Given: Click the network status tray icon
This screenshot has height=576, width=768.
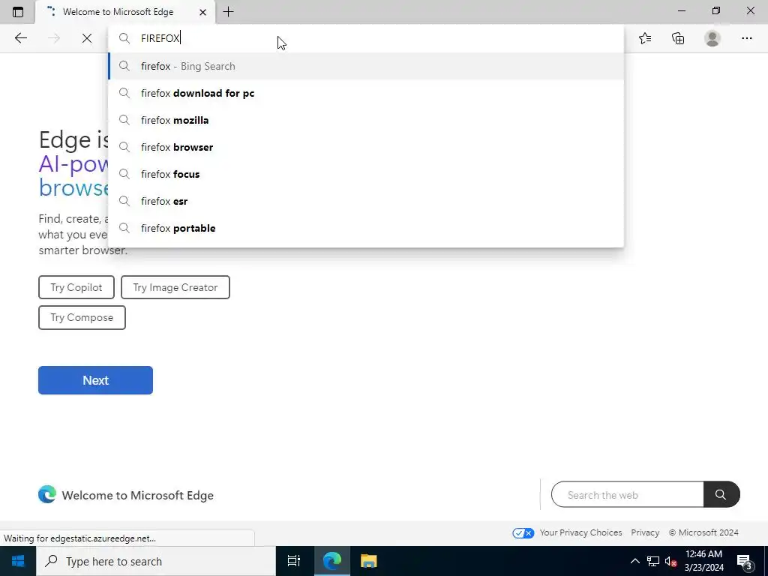Looking at the screenshot, I should (x=653, y=561).
